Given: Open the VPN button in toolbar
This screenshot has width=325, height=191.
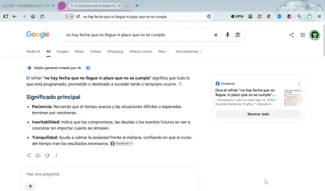Looking at the screenshot, I should tap(237, 16).
